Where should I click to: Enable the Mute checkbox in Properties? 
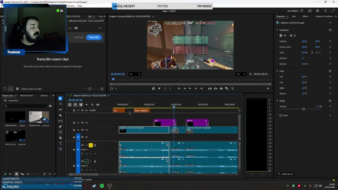pyautogui.click(x=281, y=115)
